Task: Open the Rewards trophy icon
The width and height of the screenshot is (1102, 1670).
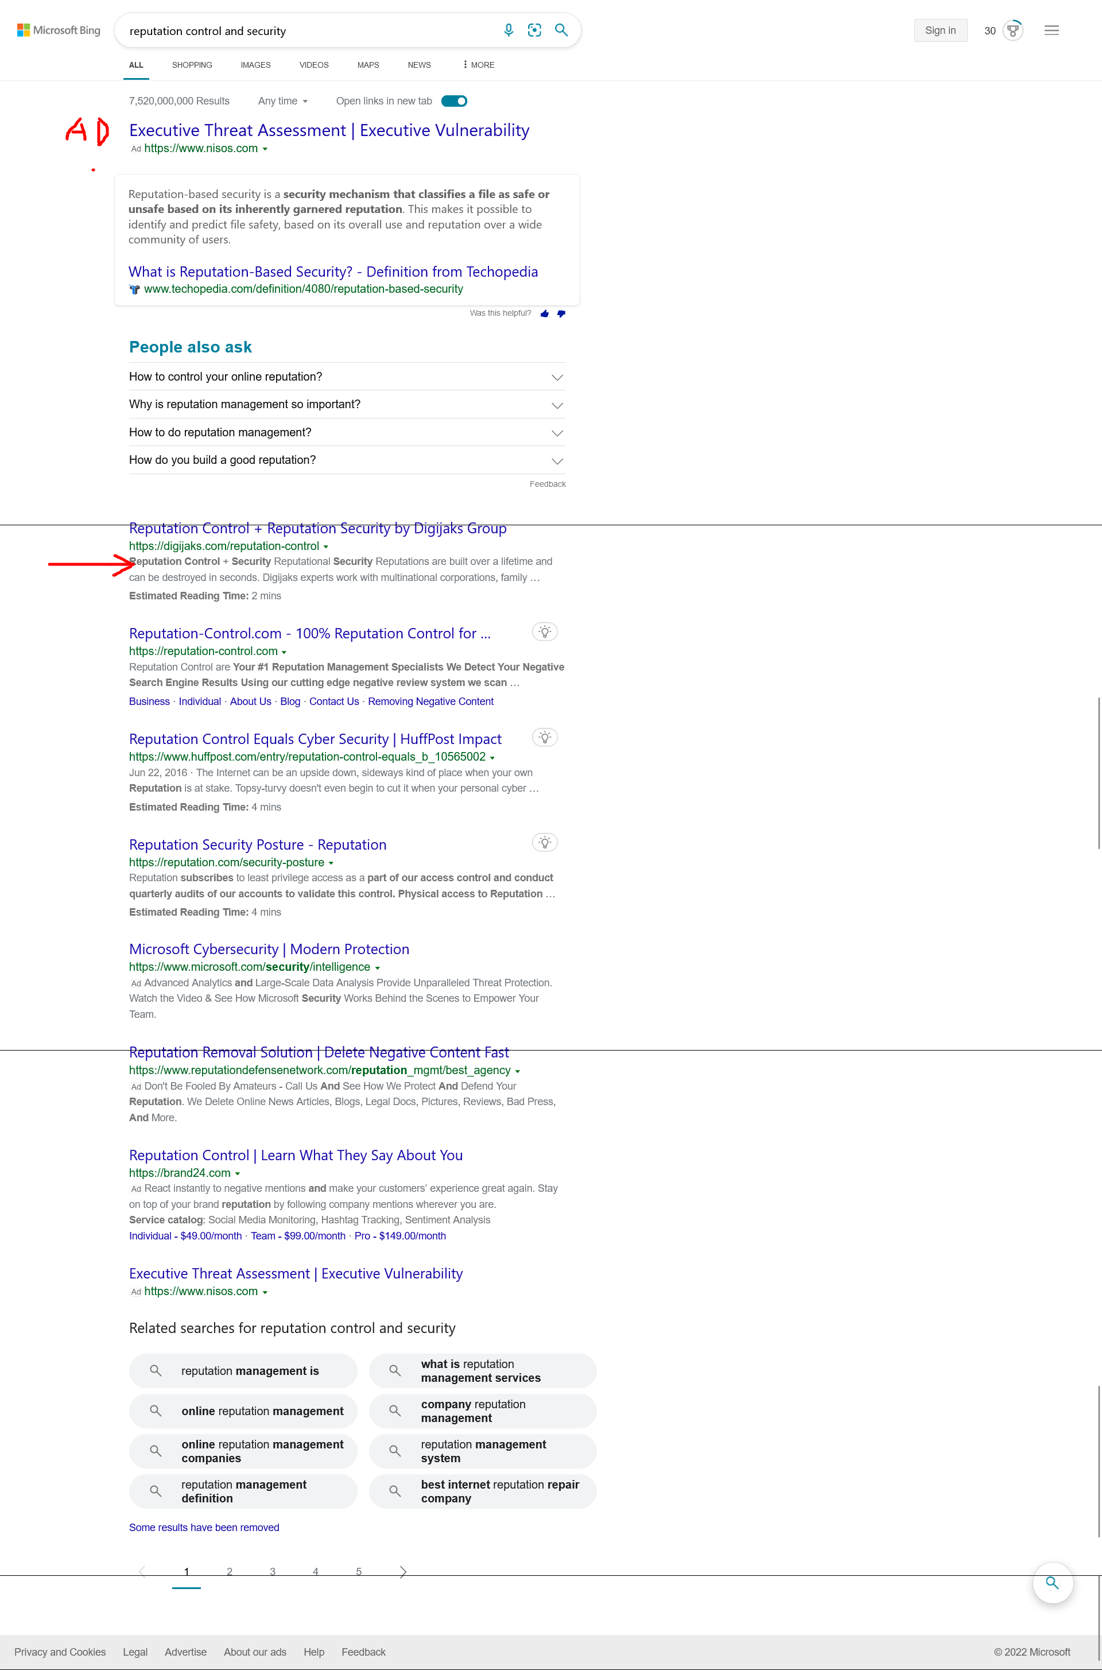Action: click(x=1012, y=31)
